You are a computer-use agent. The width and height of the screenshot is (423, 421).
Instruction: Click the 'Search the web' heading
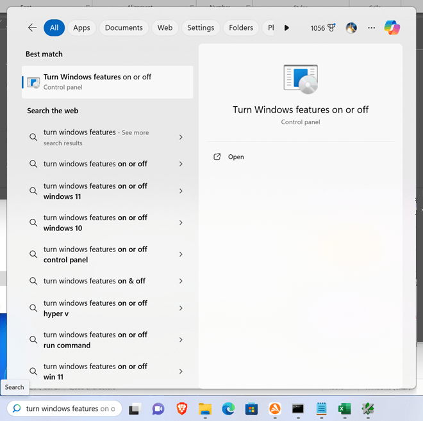click(53, 111)
